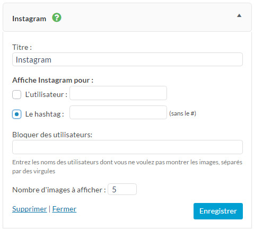Click the "Le hashtag :" label text
The width and height of the screenshot is (254, 230).
45,114
